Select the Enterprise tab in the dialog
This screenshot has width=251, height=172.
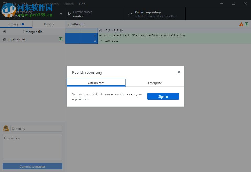155,83
